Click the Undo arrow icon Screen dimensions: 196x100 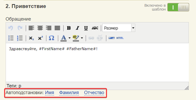[x=11, y=28]
